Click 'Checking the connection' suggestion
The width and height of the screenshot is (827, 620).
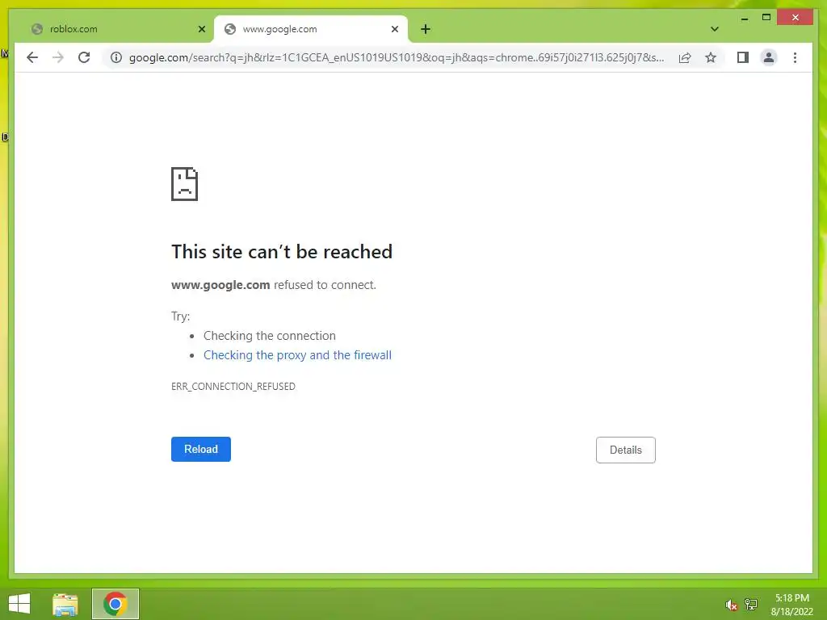270,336
